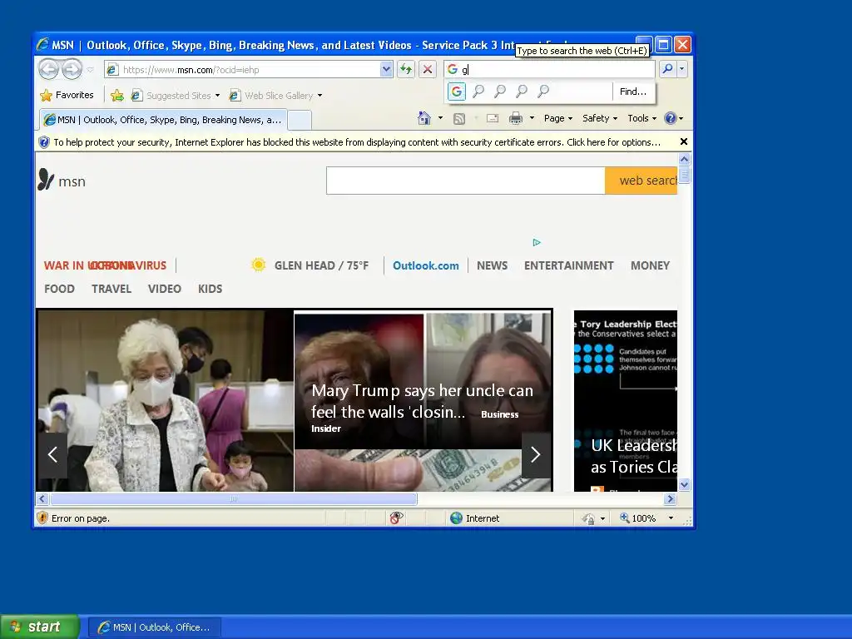
Task: Choose the magnifier provider icon right of Google
Action: click(x=478, y=92)
